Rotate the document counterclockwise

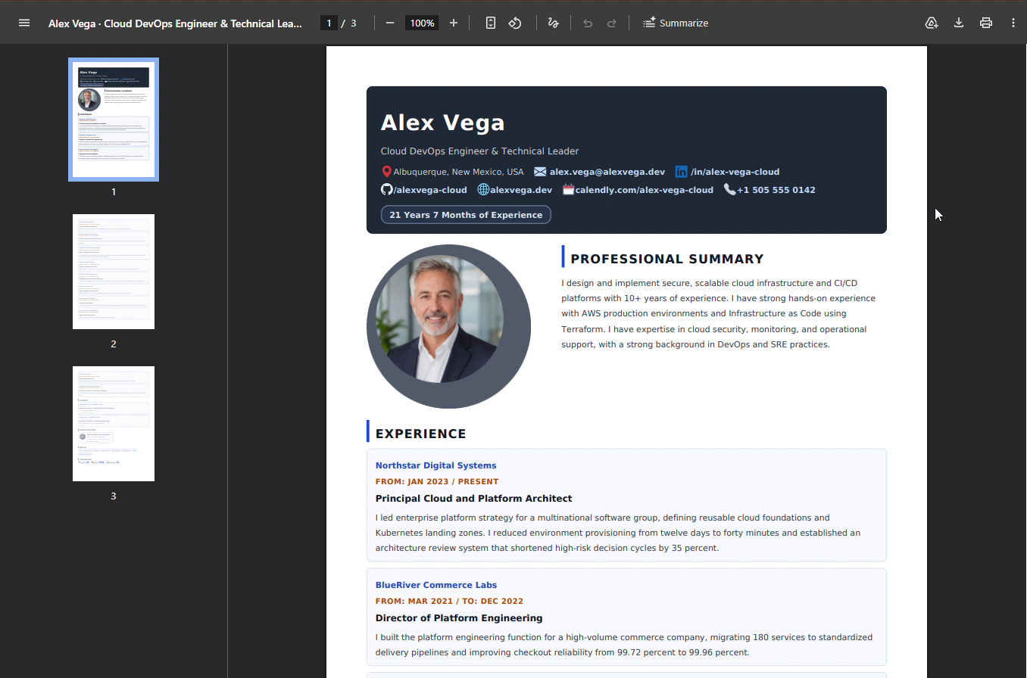(x=515, y=23)
